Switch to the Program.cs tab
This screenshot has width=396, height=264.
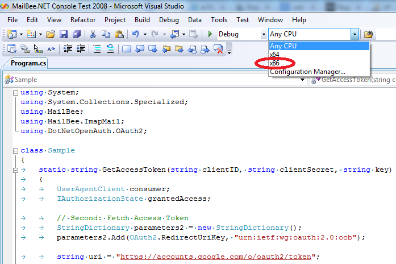28,63
